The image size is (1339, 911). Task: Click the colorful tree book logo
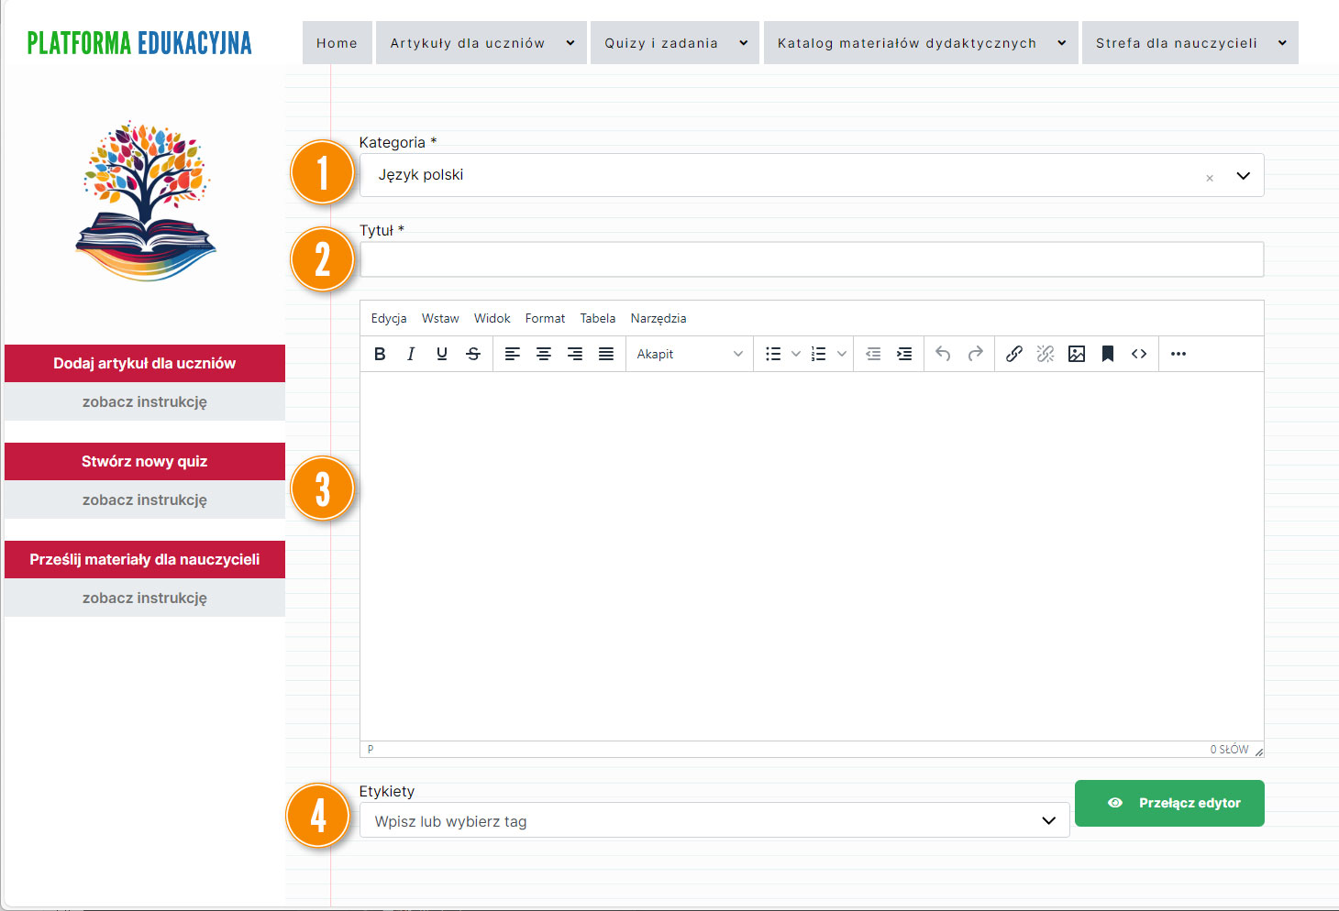pyautogui.click(x=145, y=201)
